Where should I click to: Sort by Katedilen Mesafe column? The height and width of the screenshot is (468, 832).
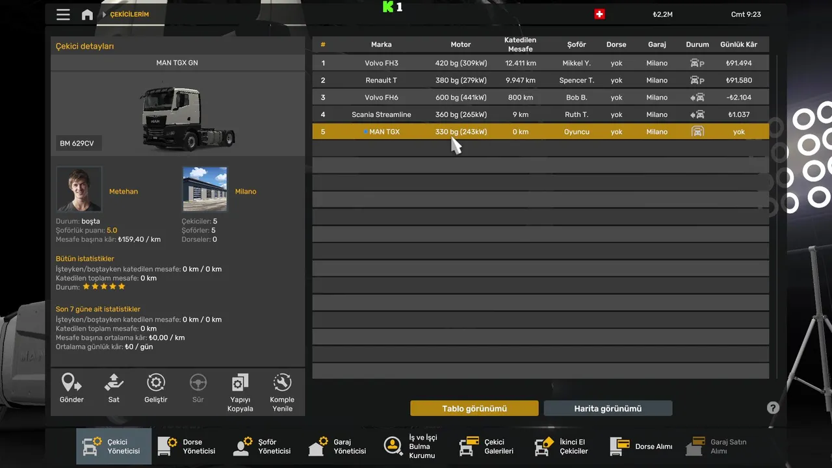coord(520,44)
